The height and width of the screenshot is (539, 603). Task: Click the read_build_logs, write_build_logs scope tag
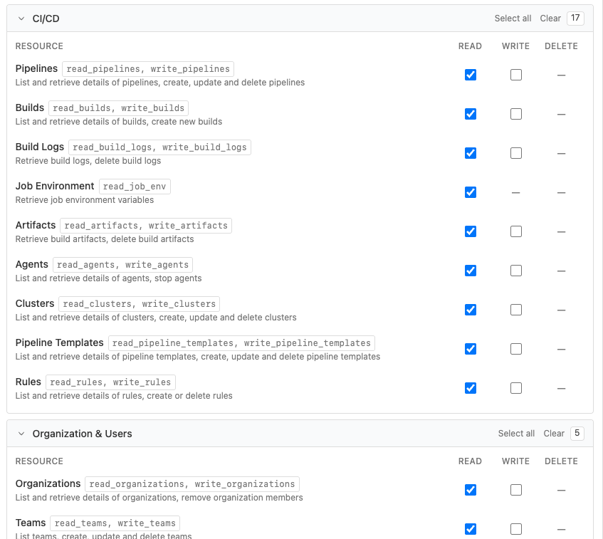tap(159, 147)
